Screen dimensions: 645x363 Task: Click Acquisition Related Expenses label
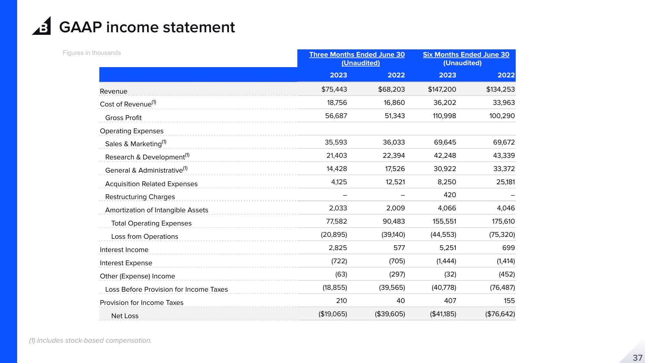tap(151, 184)
